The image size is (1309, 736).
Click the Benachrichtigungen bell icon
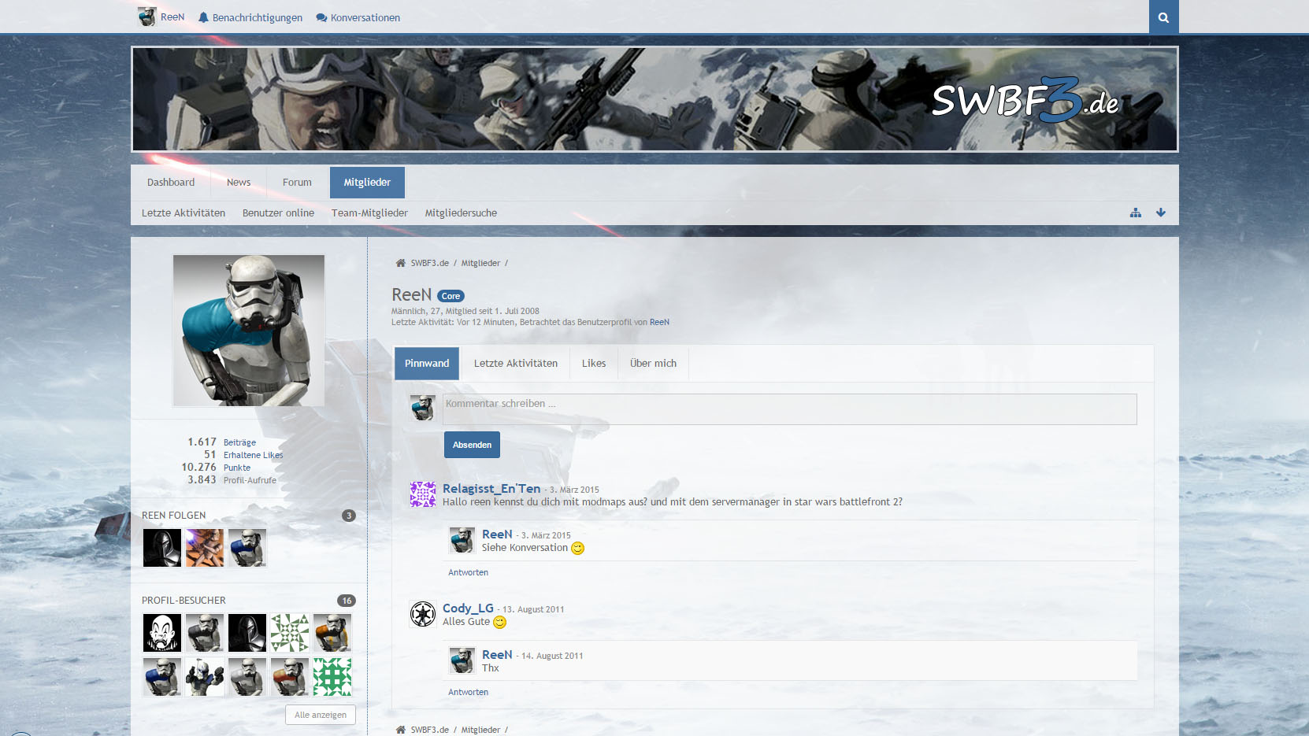(203, 17)
